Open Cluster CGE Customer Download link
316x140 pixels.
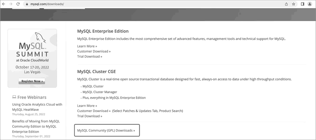[x=94, y=111]
